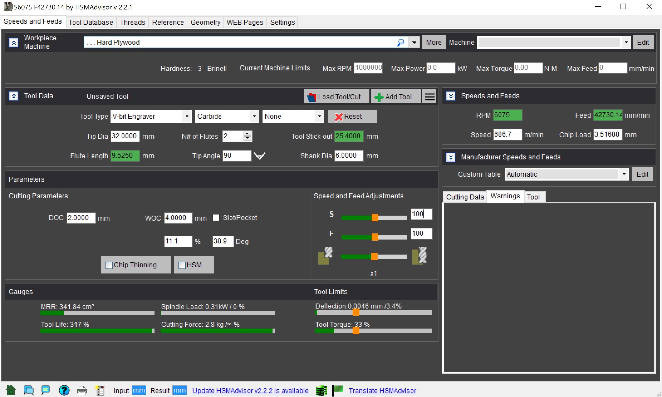This screenshot has height=397, width=662.
Task: Click the DOC input field
Action: (81, 218)
